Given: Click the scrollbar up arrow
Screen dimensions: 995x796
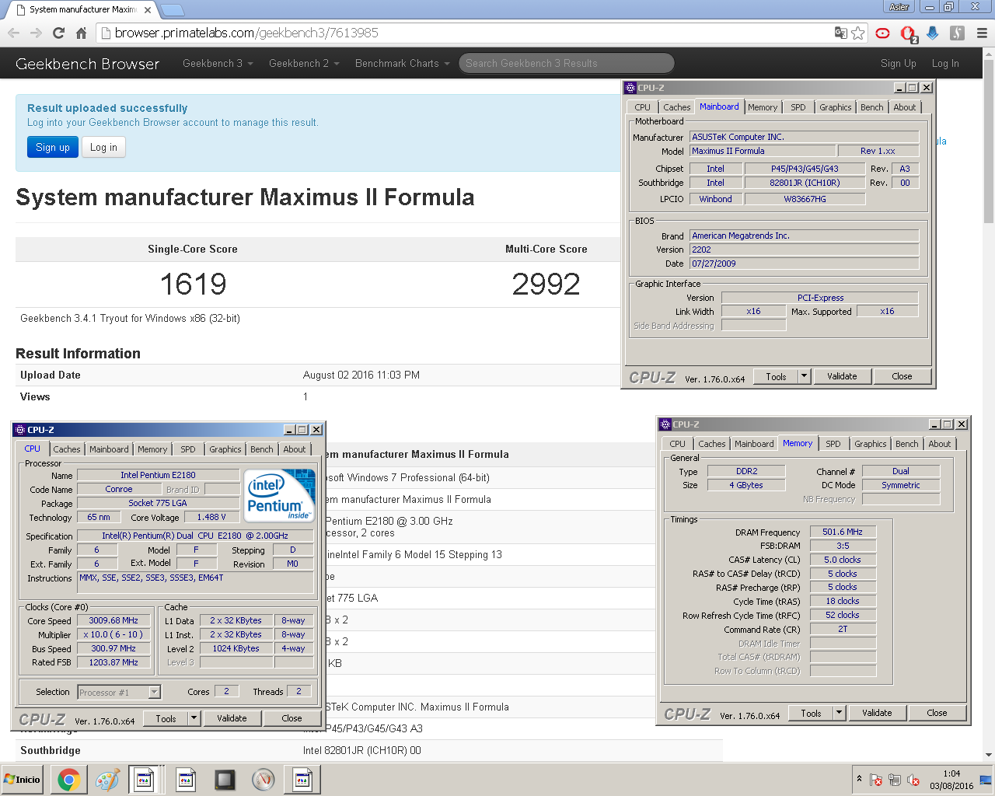Looking at the screenshot, I should [x=988, y=53].
